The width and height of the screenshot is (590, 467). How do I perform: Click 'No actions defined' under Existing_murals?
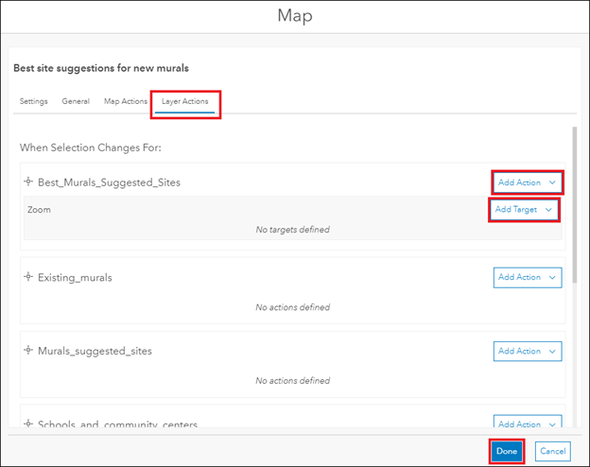(x=293, y=307)
